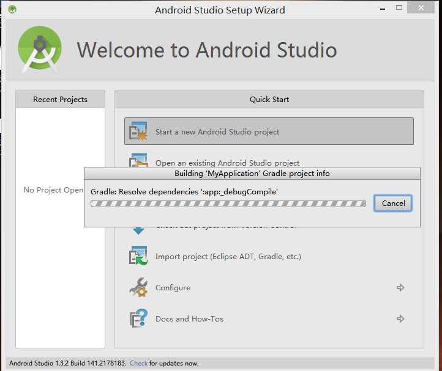Image resolution: width=442 pixels, height=371 pixels.
Task: Cancel the Gradle project build
Action: [393, 204]
